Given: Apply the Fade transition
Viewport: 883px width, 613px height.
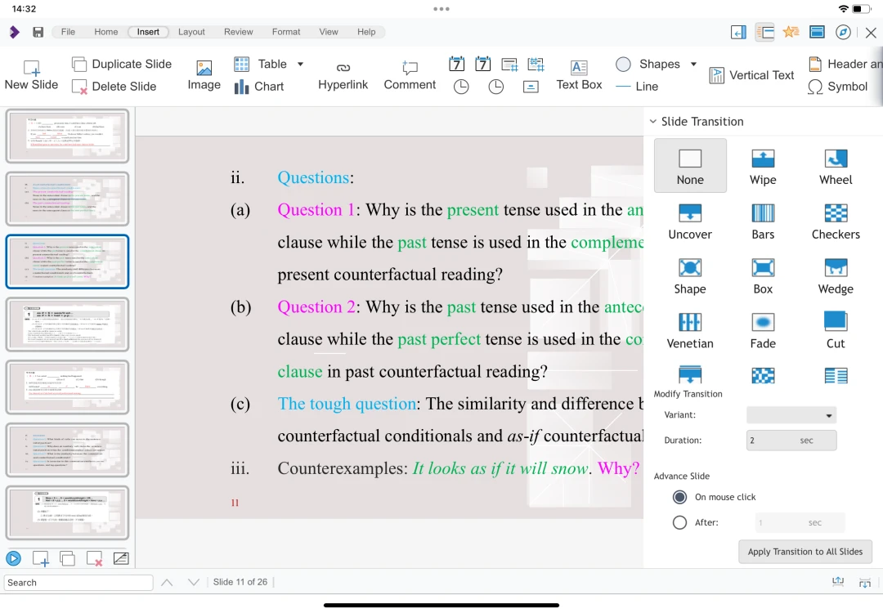Looking at the screenshot, I should [x=762, y=330].
